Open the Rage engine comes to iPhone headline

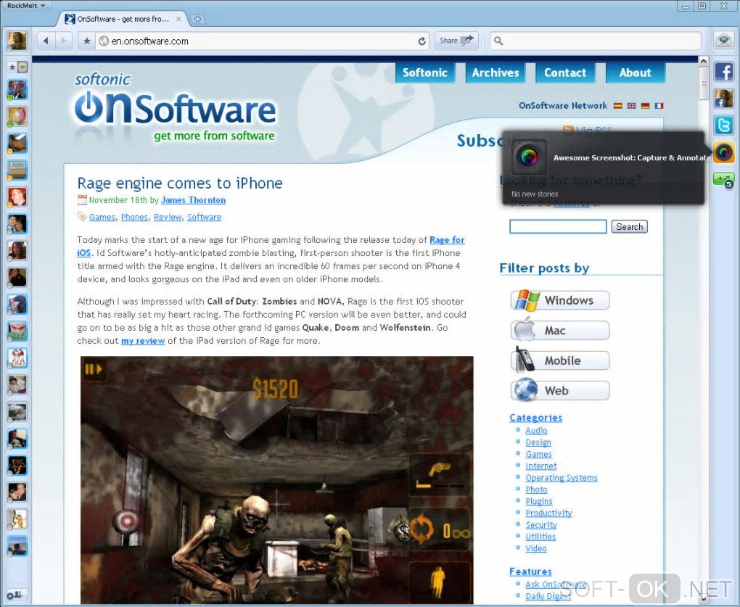coord(180,183)
